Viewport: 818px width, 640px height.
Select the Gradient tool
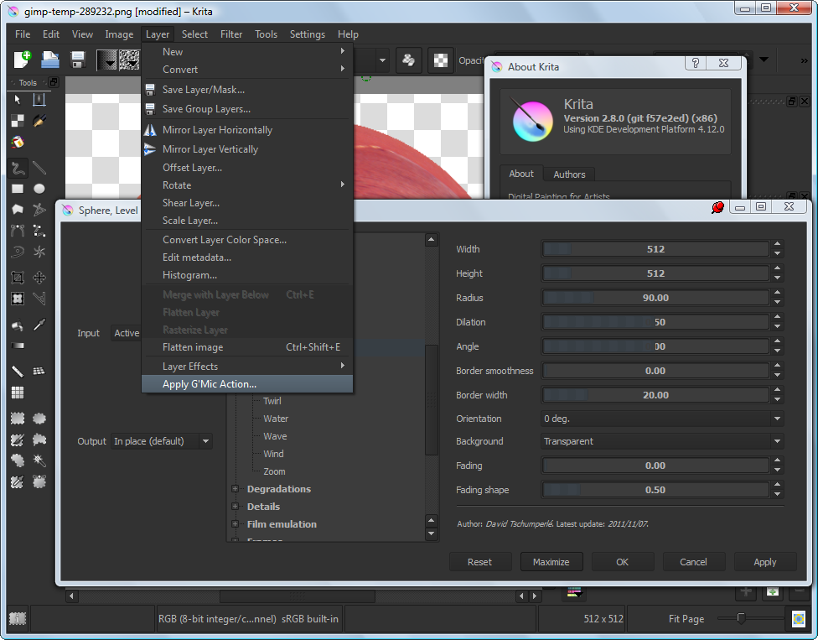[18, 346]
